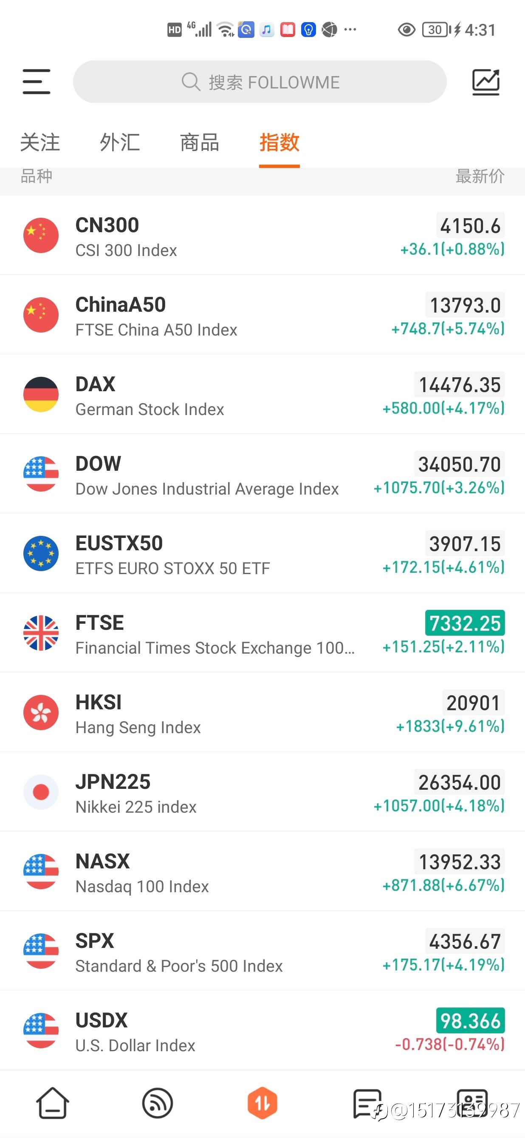525x1138 pixels.
Task: Select the 指数 tab
Action: click(279, 143)
